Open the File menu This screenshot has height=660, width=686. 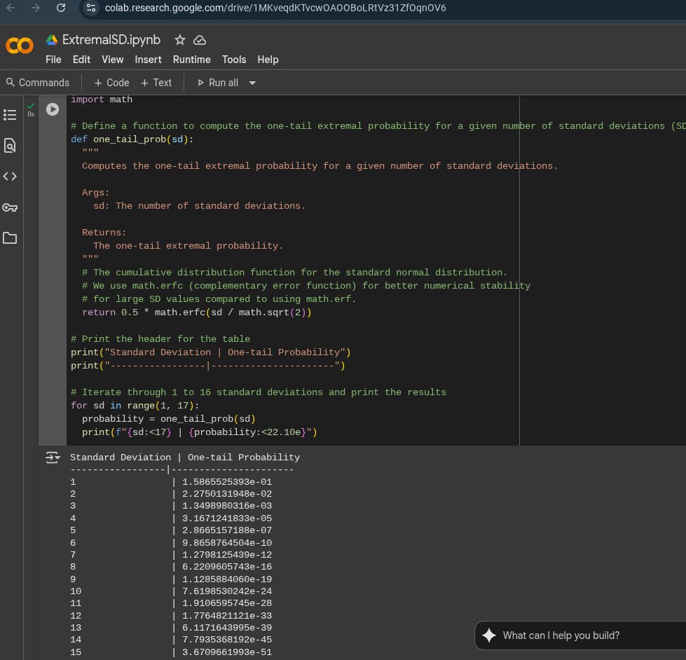[53, 60]
